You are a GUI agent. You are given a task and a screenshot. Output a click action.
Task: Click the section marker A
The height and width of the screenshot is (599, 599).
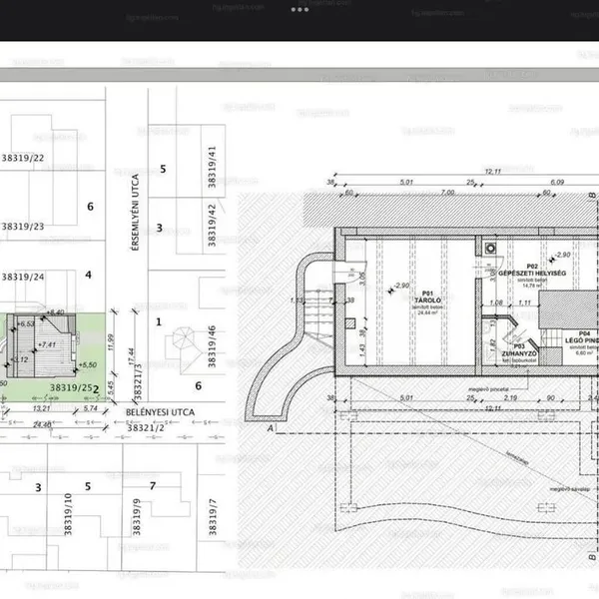(x=271, y=428)
